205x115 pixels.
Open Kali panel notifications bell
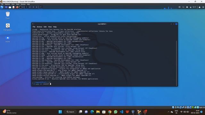(187, 7)
